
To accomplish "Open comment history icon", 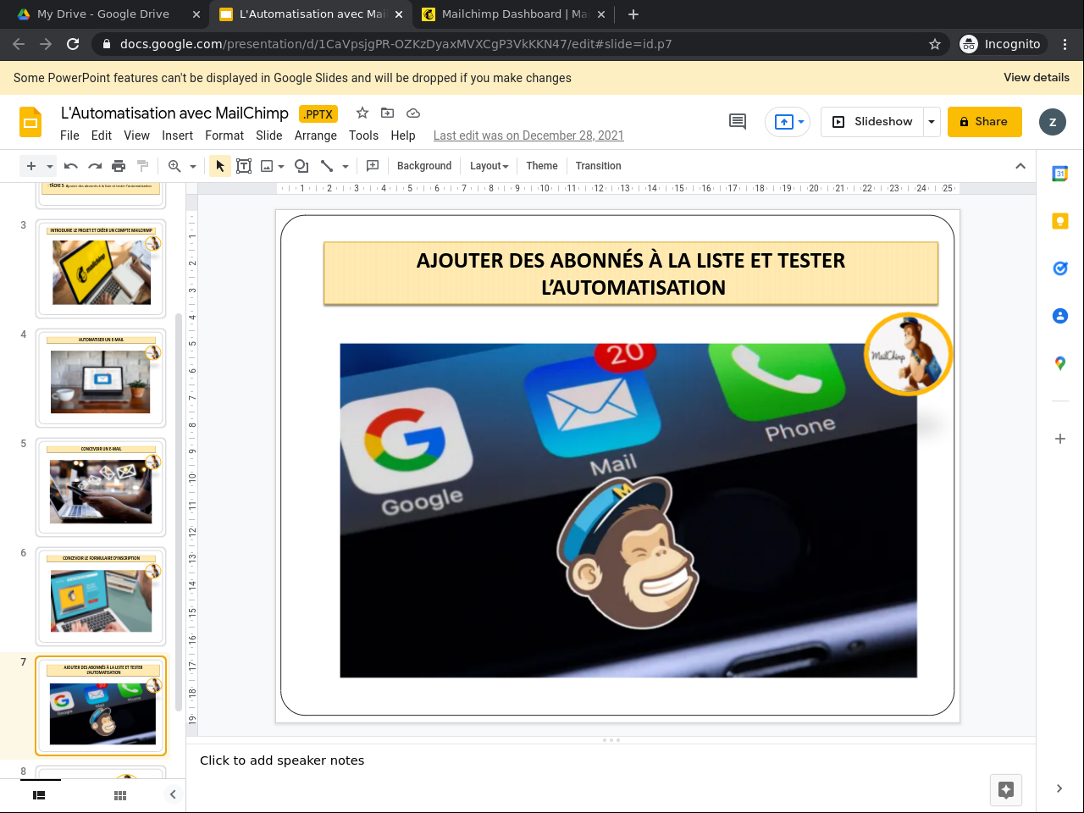I will (738, 122).
